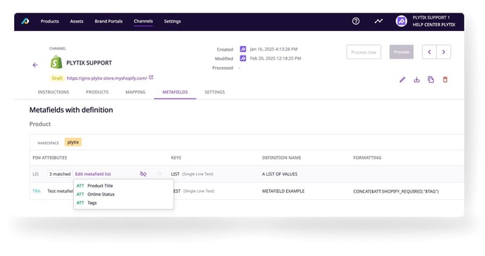The width and height of the screenshot is (485, 256).
Task: Click the DEFINITION NAME column header
Action: (x=281, y=158)
